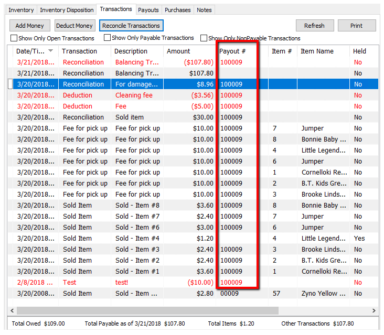Click the horizontal scrollbar right arrow
This screenshot has width=384, height=335.
coord(374,310)
